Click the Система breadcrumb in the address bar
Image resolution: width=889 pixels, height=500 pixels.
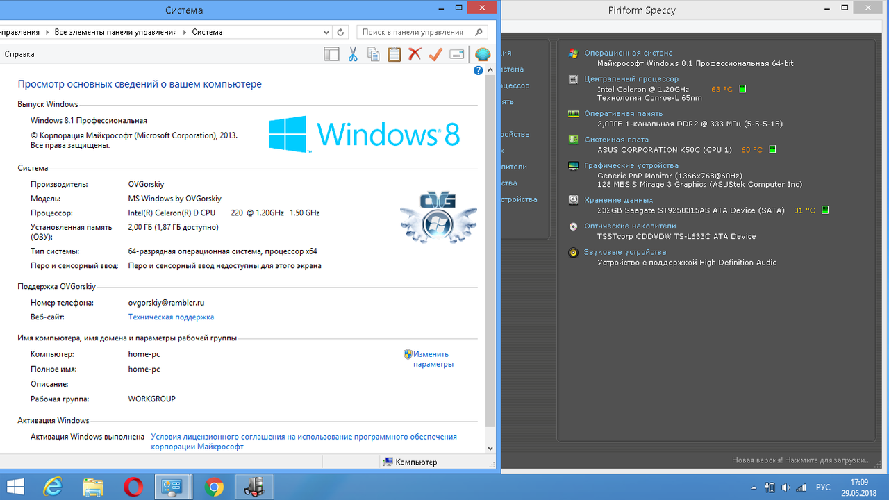point(207,32)
